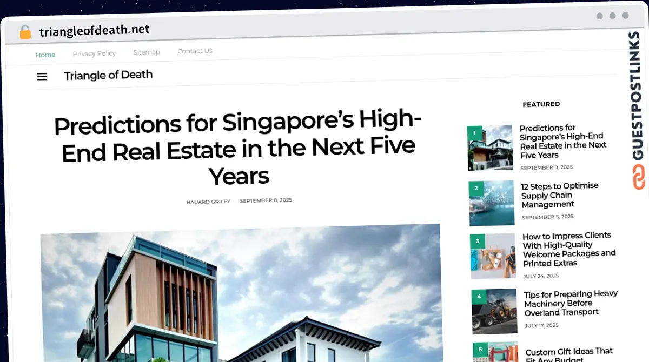Open the large house featured image

pos(241,292)
